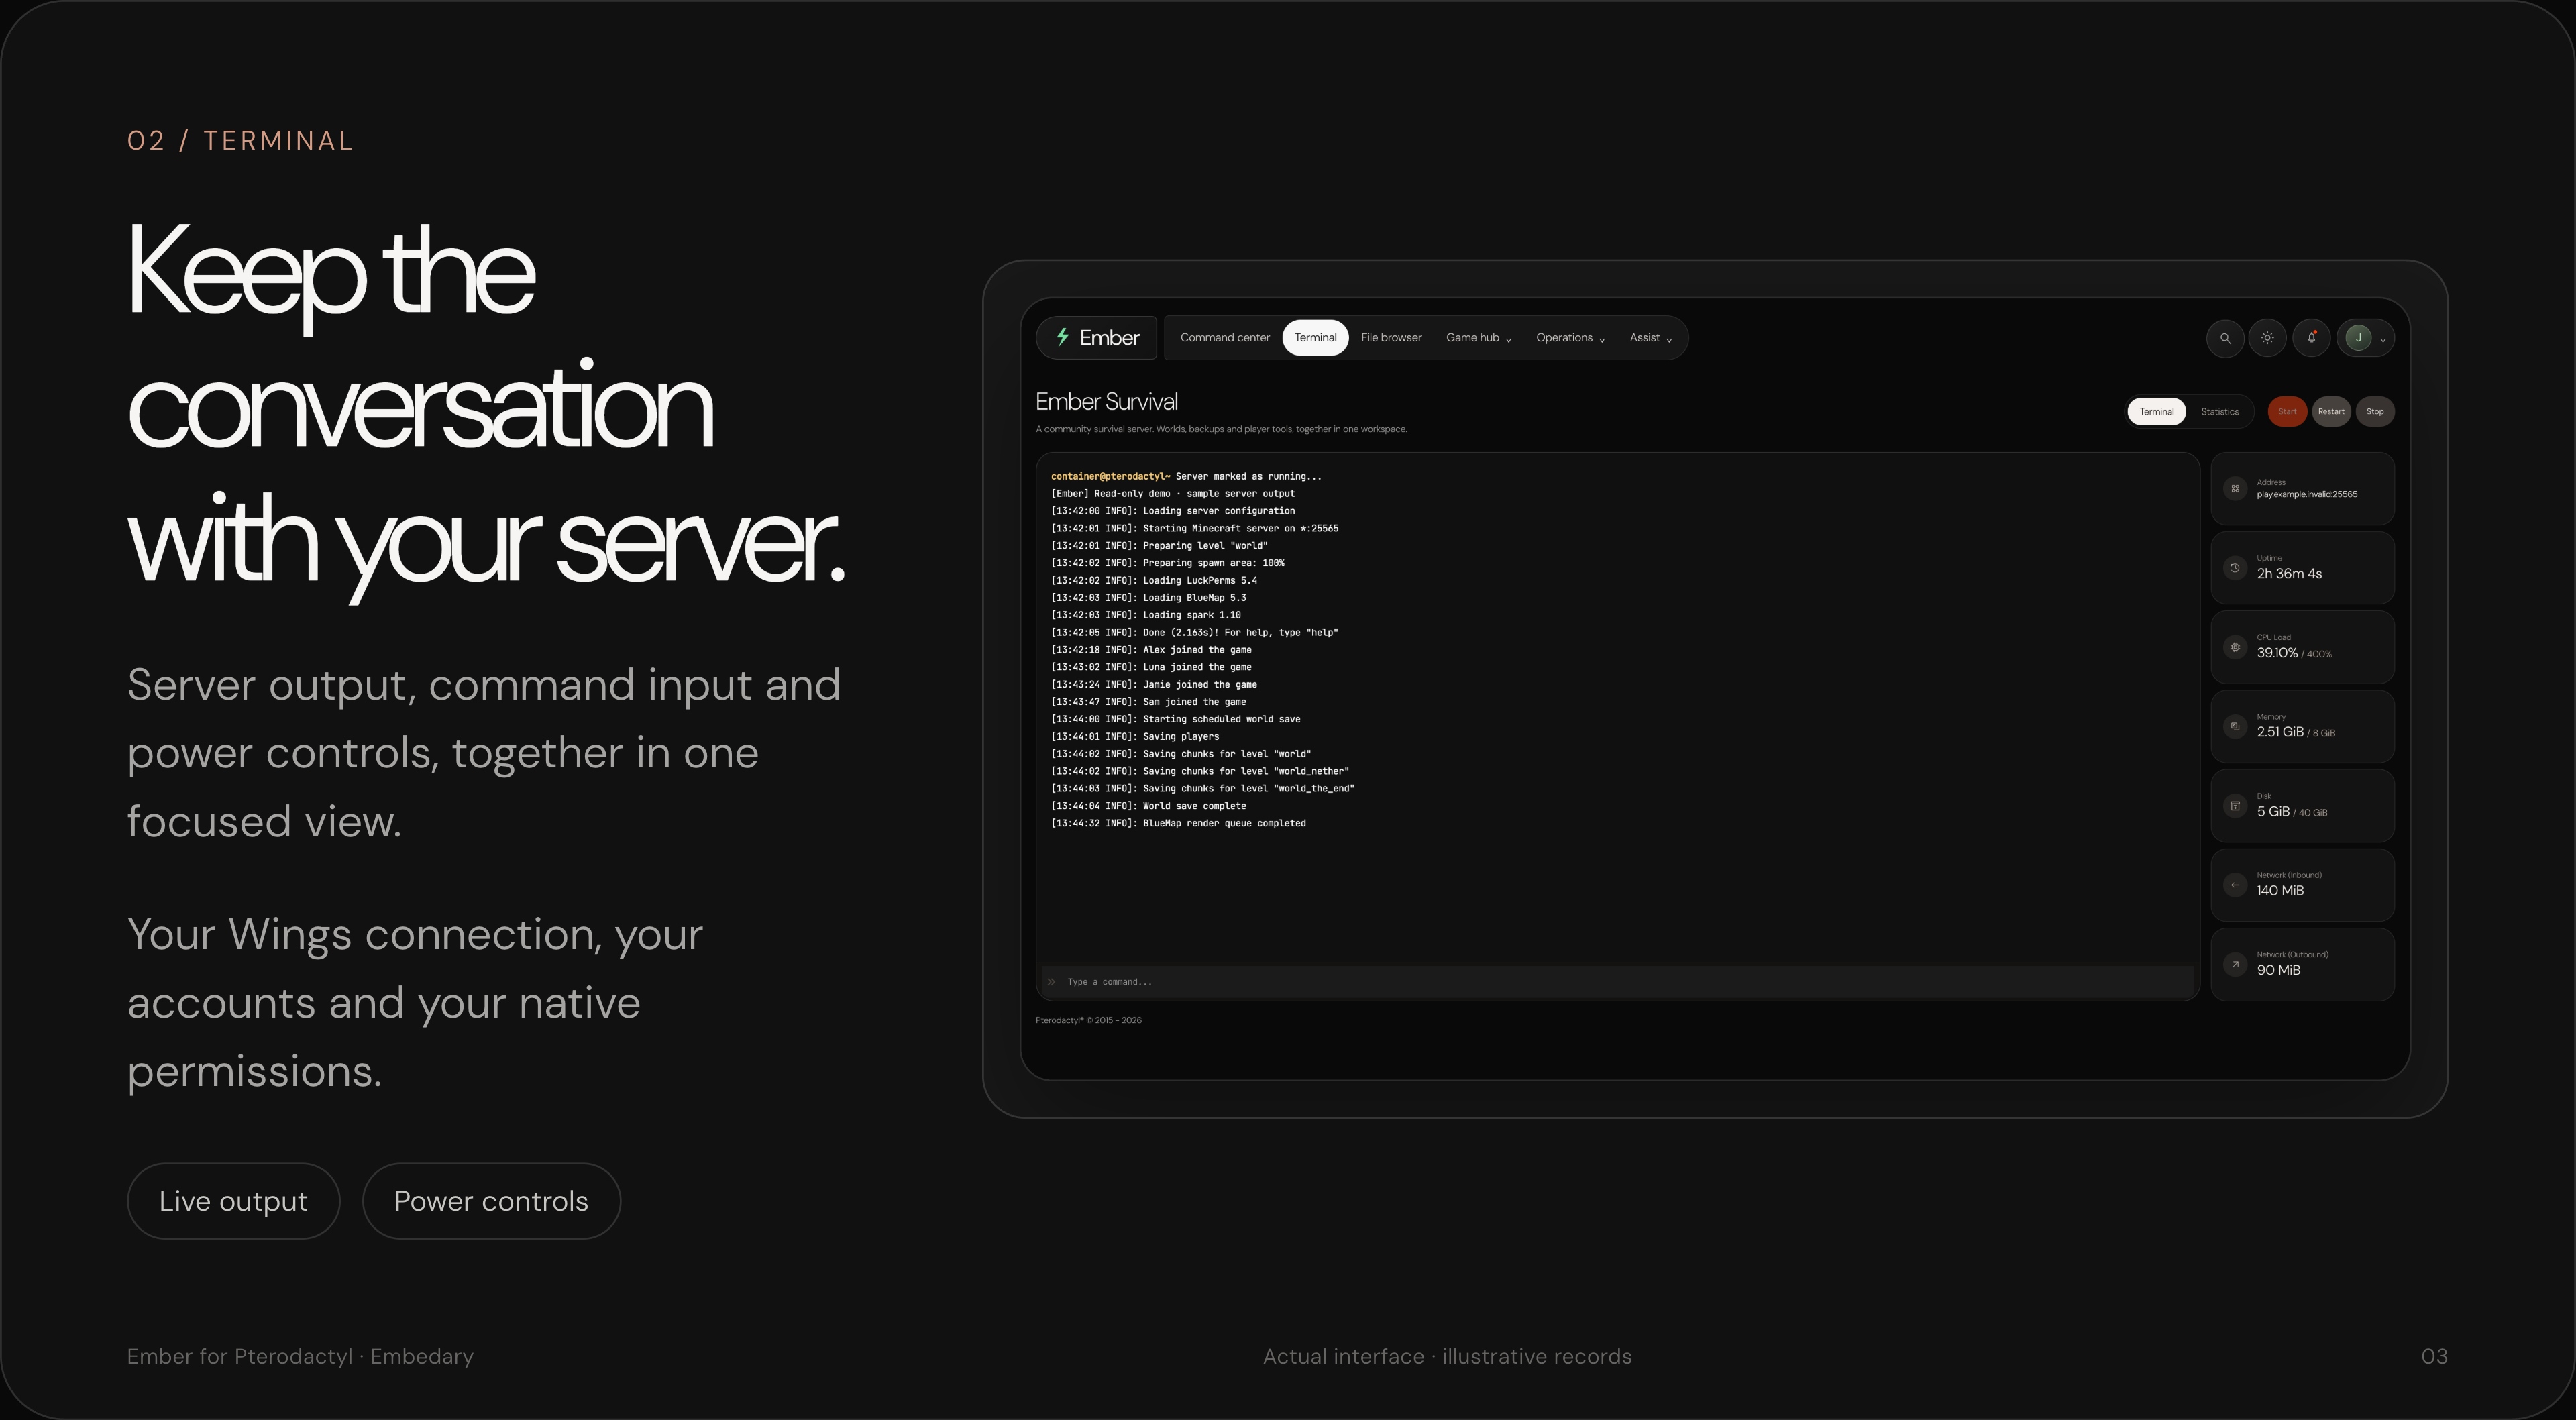2576x1420 pixels.
Task: Click the Ember lightning bolt logo
Action: [1063, 337]
